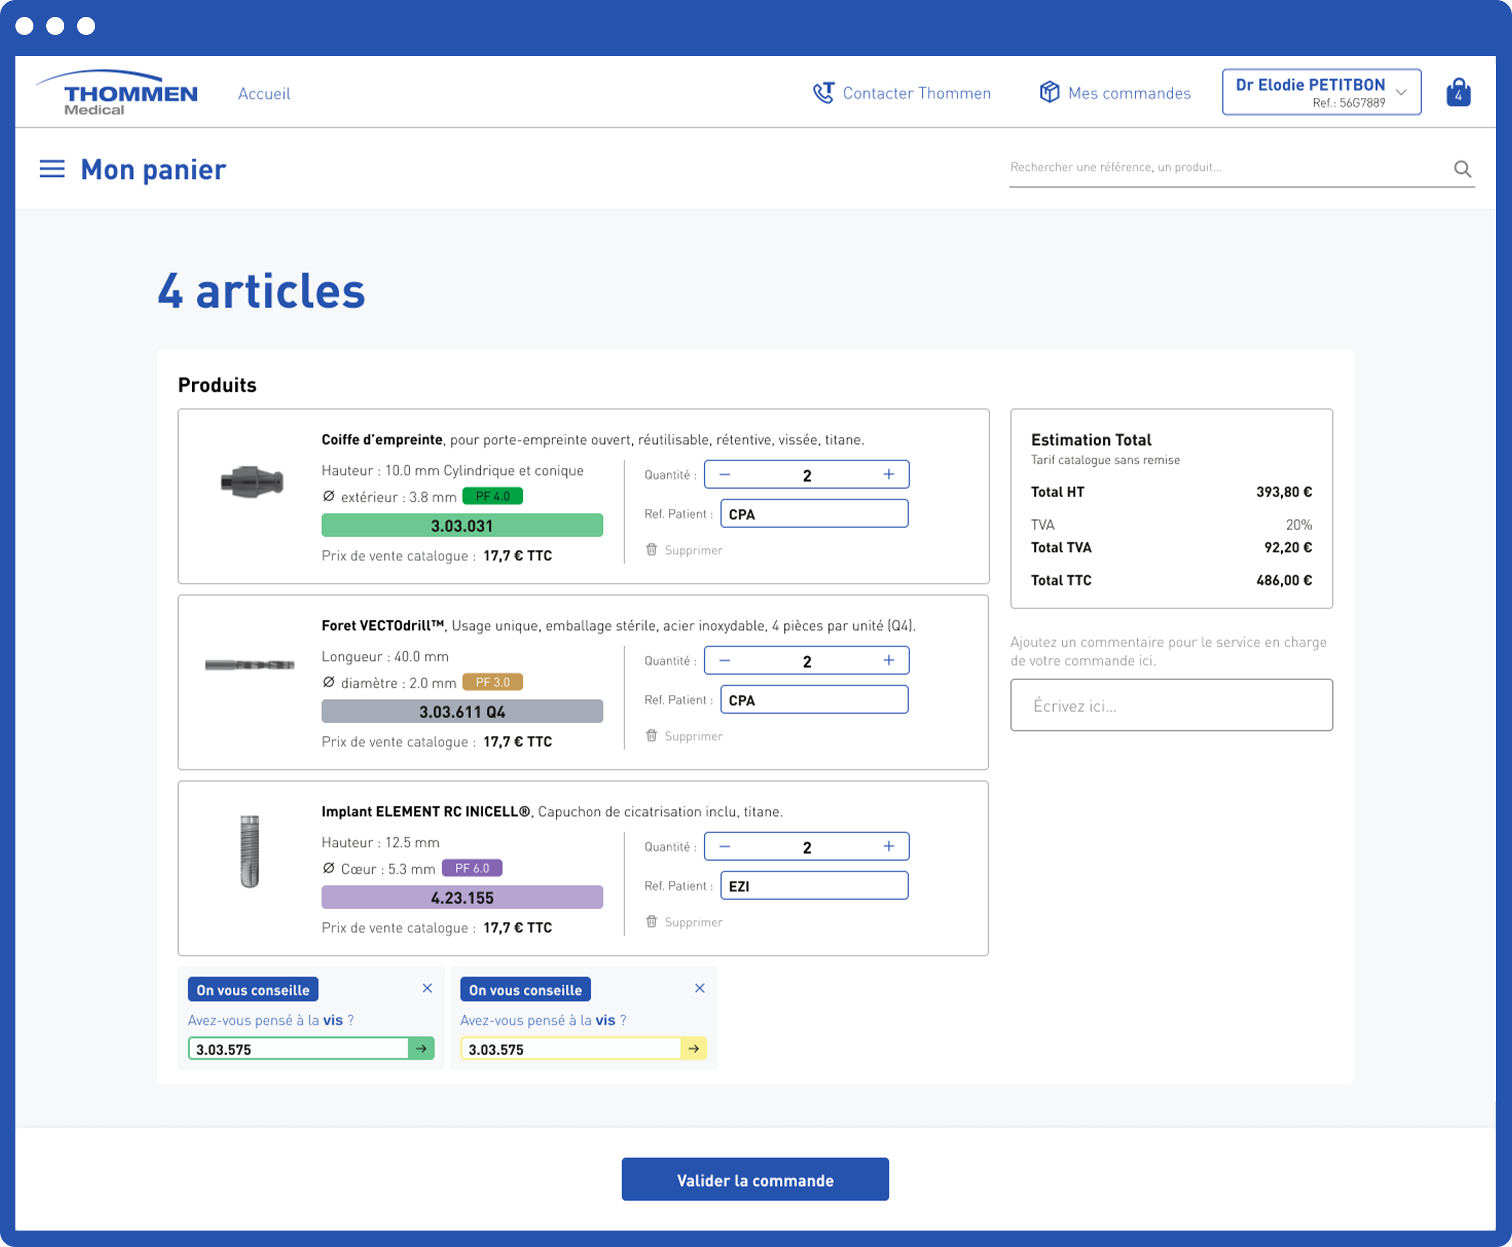Screen dimensions: 1512x1247
Task: Click Implant ELEMENT product thumbnail
Action: pyautogui.click(x=249, y=851)
